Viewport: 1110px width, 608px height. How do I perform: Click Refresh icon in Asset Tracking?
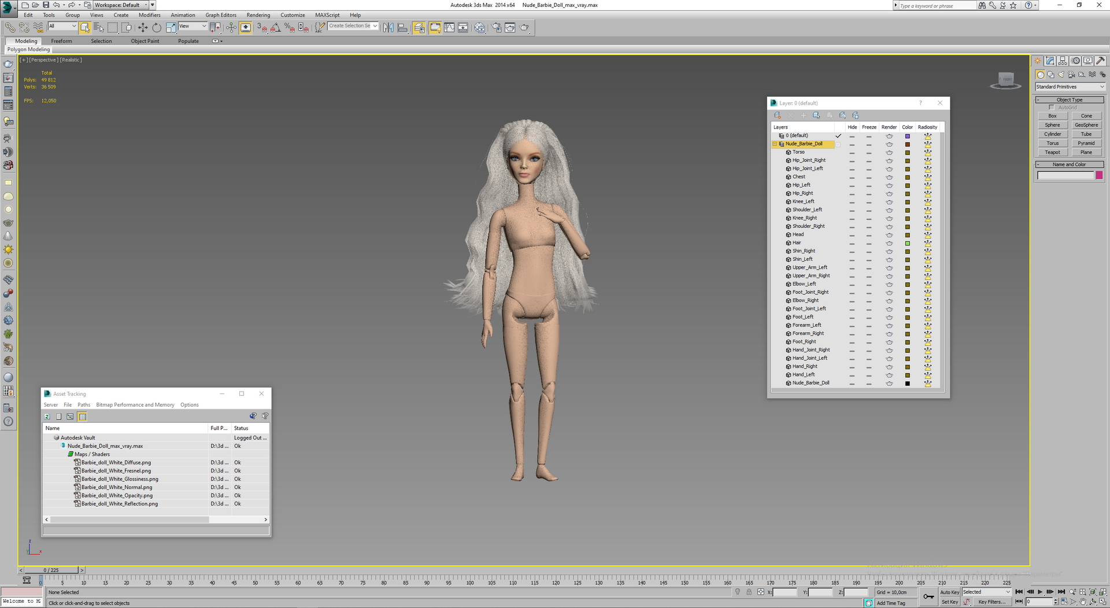point(47,417)
